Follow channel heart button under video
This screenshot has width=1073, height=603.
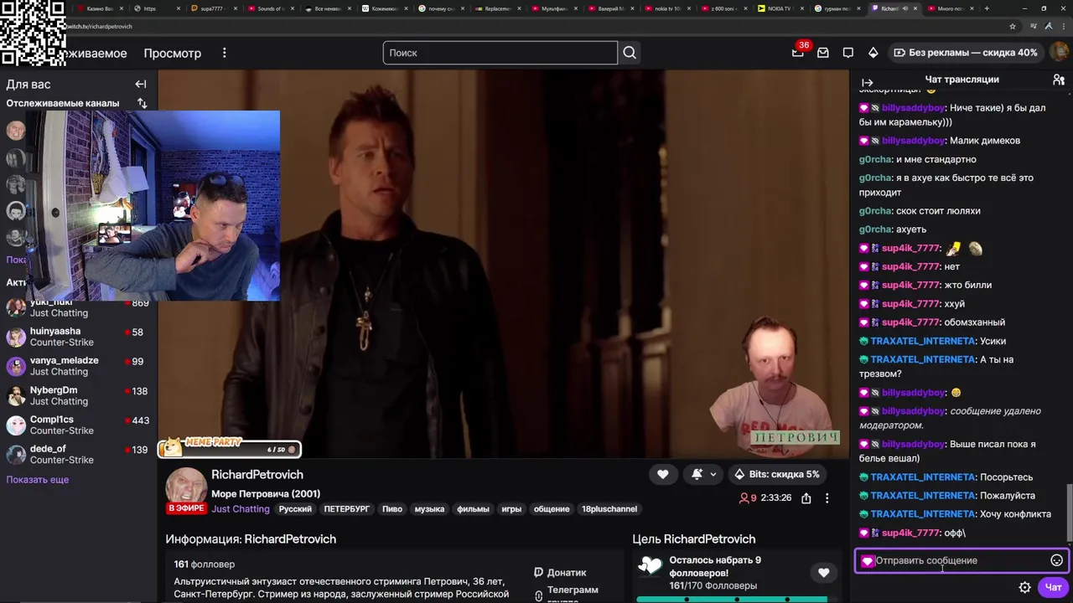[662, 474]
